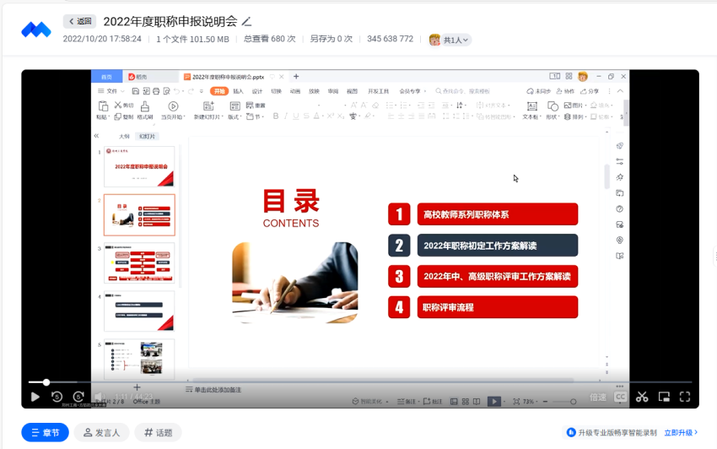This screenshot has height=449, width=717.
Task: Open the 设计 ribbon tab in WPS
Action: (257, 91)
